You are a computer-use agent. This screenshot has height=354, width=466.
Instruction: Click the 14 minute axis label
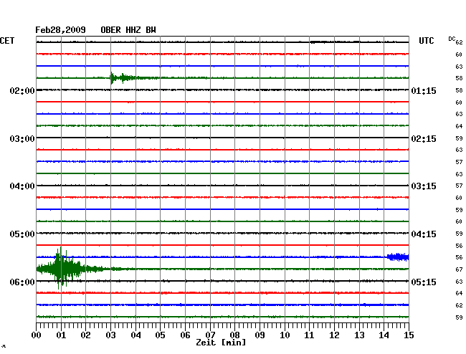tap(384, 335)
